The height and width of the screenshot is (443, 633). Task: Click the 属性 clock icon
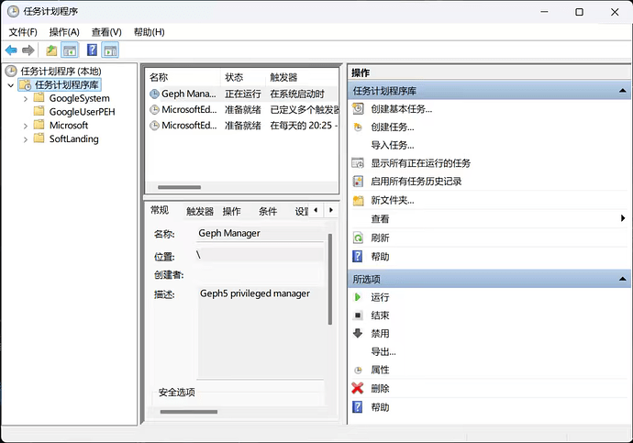point(358,370)
